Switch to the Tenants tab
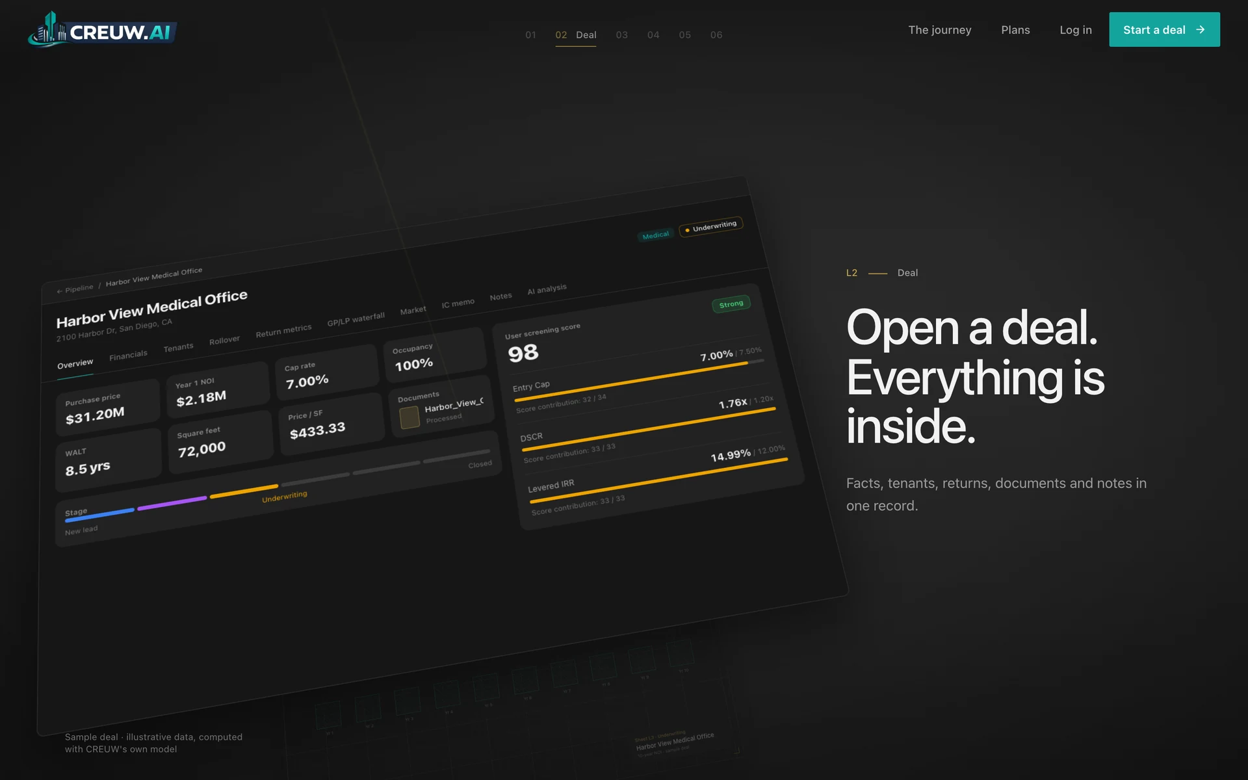1248x780 pixels. 178,348
